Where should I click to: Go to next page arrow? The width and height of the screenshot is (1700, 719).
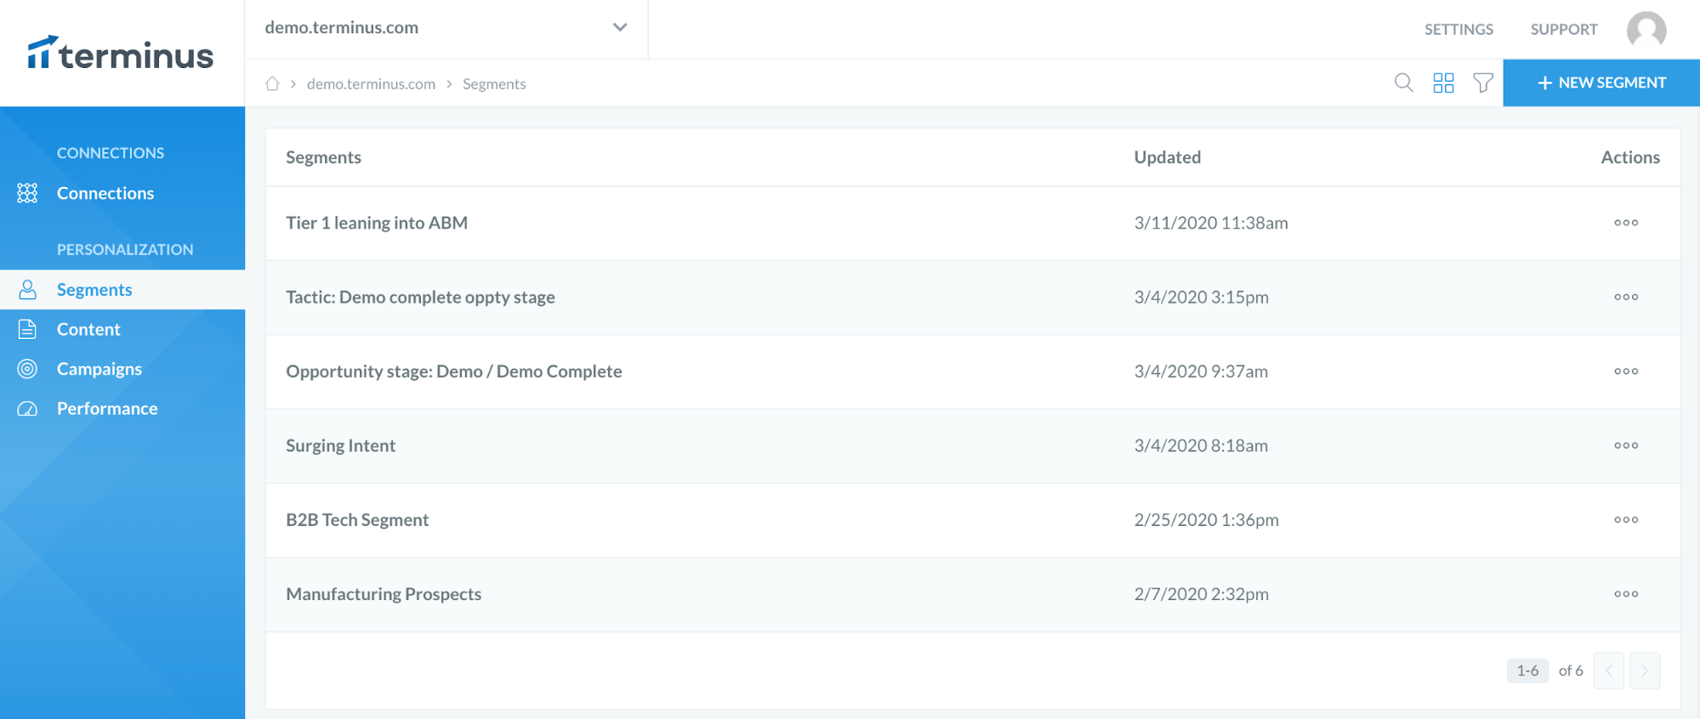pyautogui.click(x=1645, y=671)
